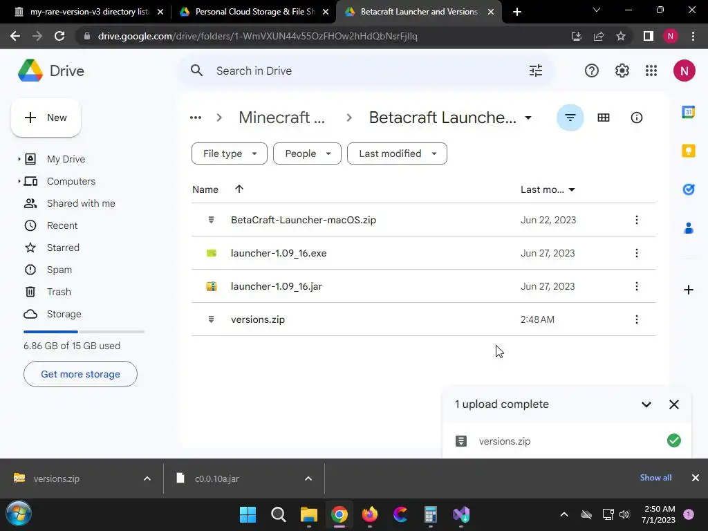Image resolution: width=708 pixels, height=531 pixels.
Task: Open Google Keep side panel
Action: [688, 150]
